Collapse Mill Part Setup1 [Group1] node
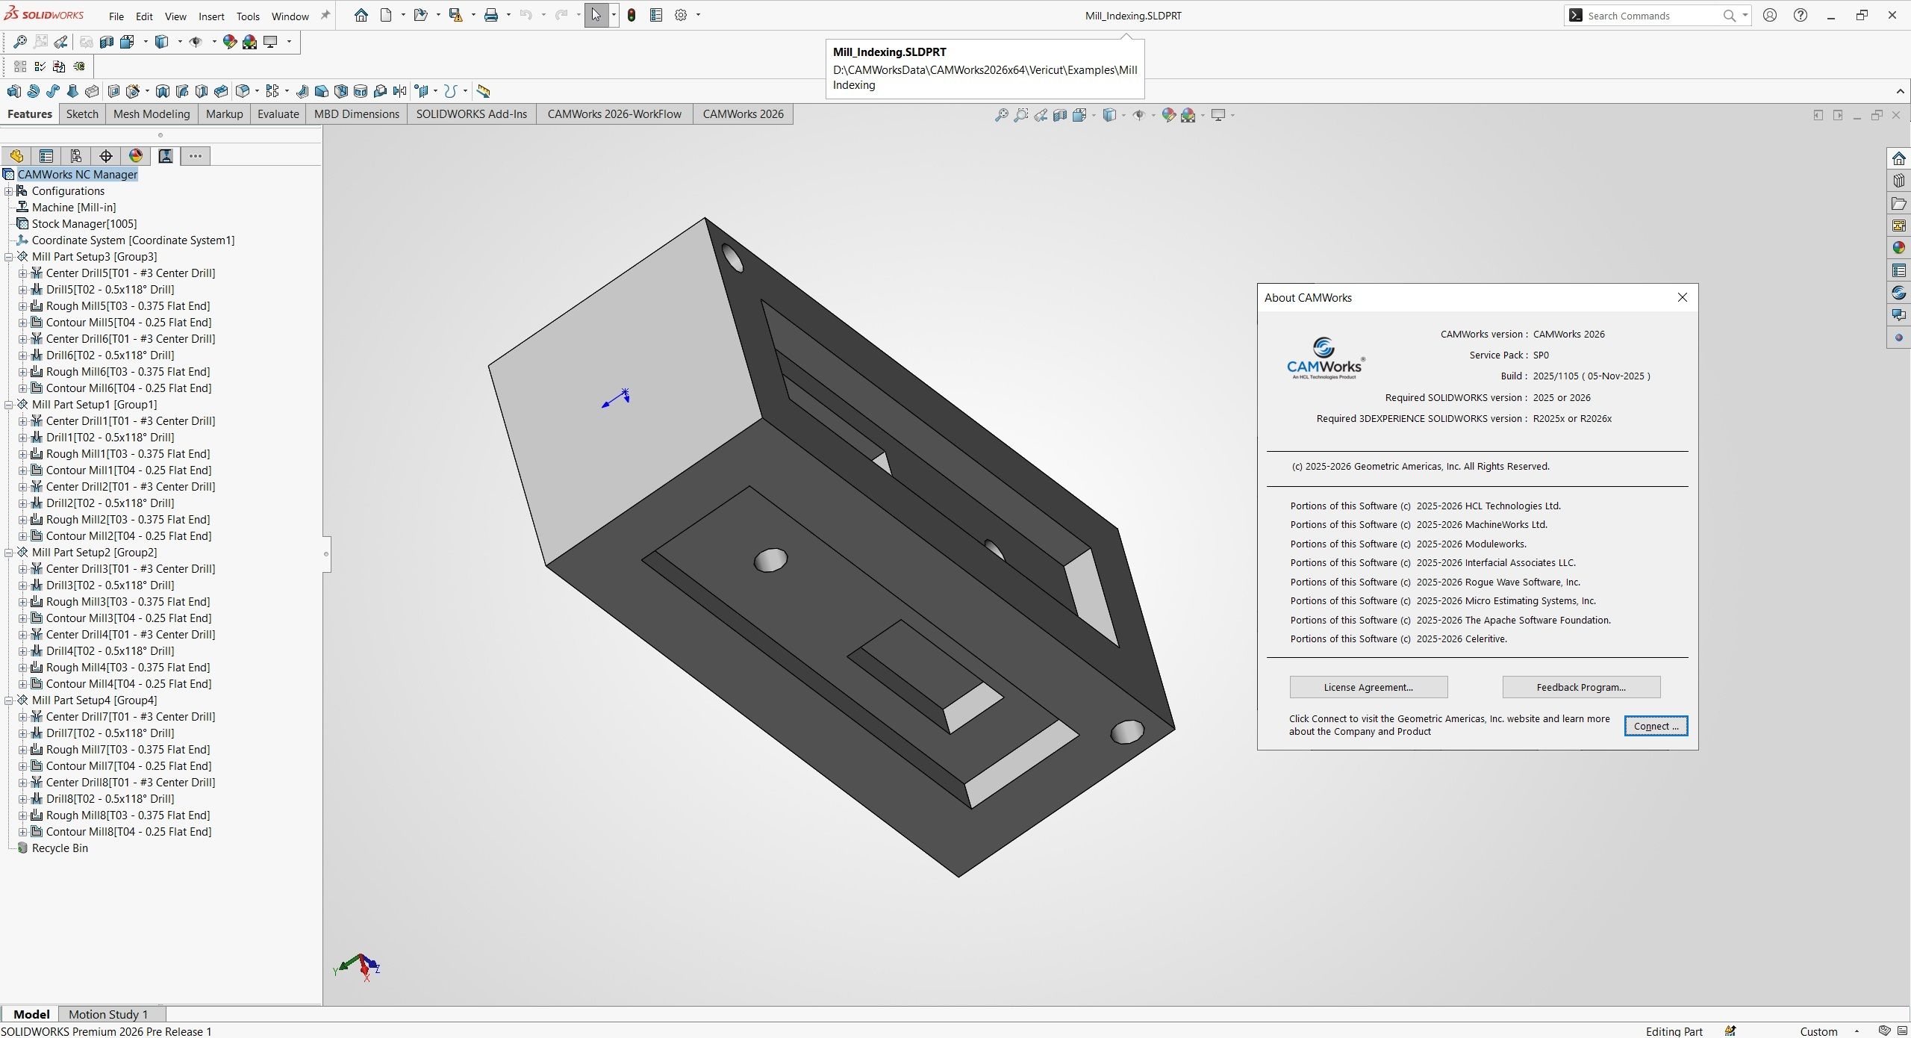1911x1038 pixels. pyautogui.click(x=8, y=404)
